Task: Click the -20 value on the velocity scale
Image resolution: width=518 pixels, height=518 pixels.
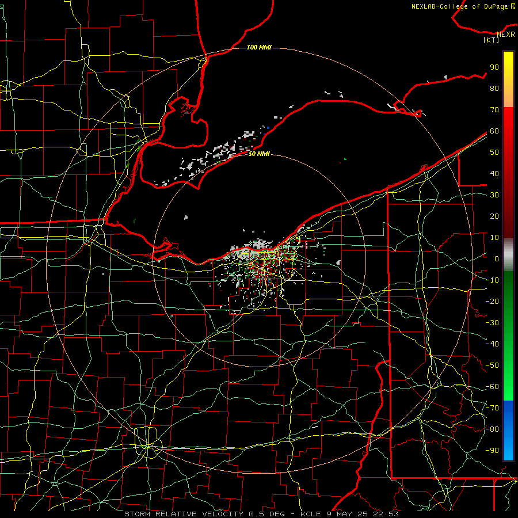Action: (x=492, y=302)
